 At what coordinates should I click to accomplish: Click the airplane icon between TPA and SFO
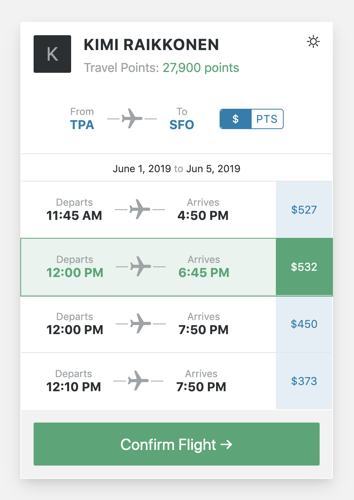click(x=132, y=119)
